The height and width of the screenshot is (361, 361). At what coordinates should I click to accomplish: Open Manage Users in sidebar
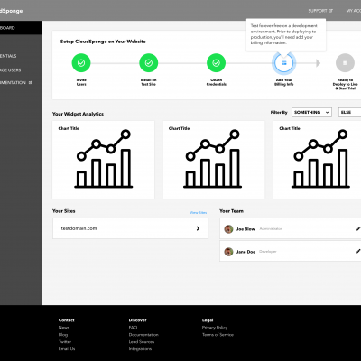tap(11, 70)
